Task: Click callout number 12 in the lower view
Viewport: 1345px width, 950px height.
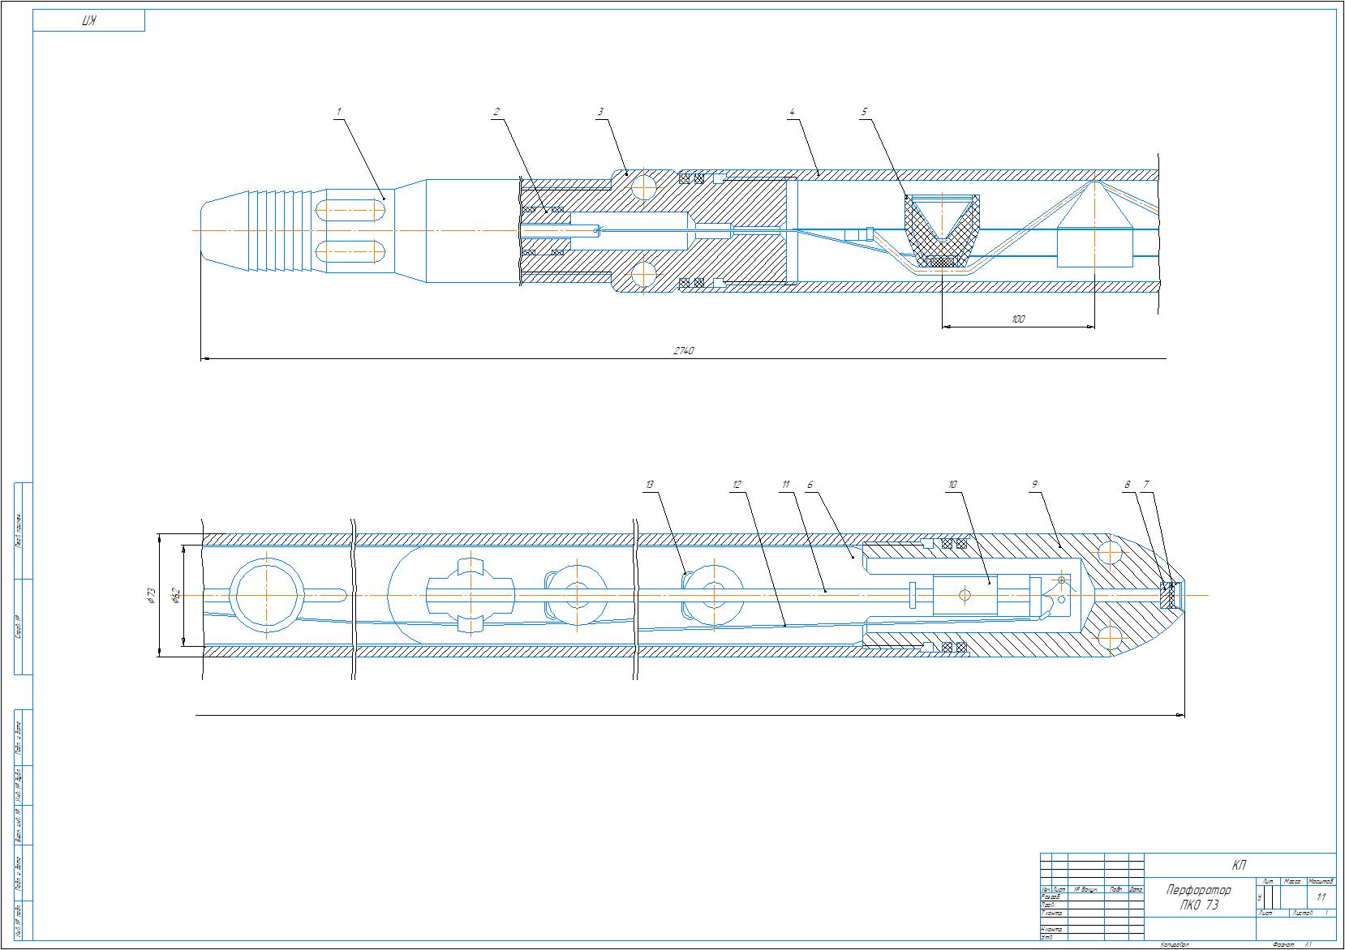Action: coord(737,485)
